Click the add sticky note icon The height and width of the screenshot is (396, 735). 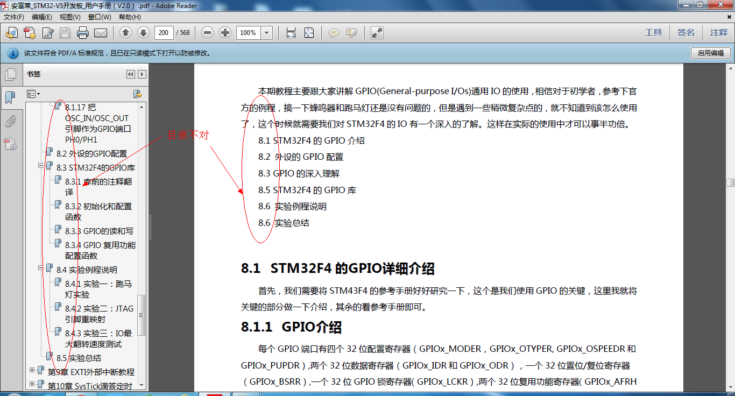pyautogui.click(x=334, y=33)
